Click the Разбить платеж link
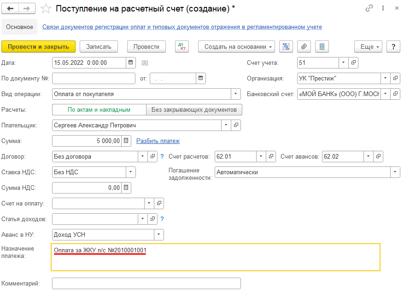 (x=158, y=141)
